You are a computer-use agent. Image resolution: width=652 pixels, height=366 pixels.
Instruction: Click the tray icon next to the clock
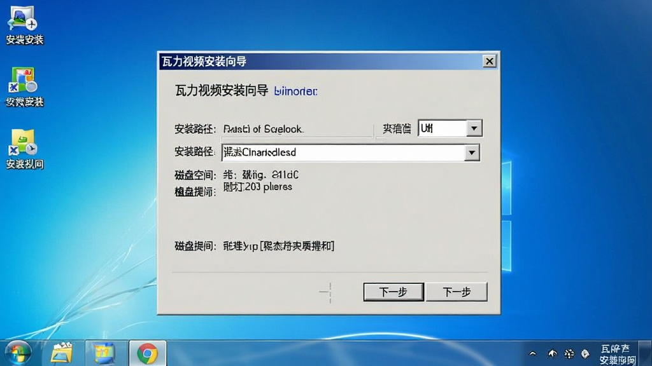[x=585, y=353]
